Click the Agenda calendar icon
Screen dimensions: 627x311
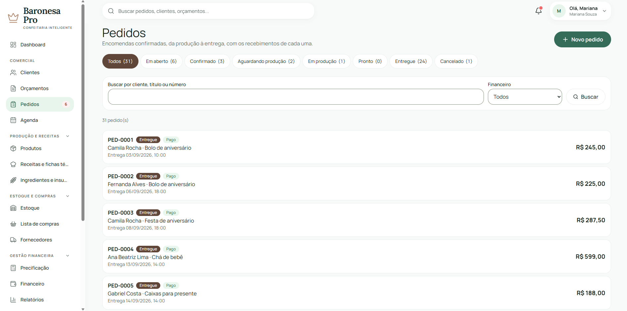(x=13, y=120)
